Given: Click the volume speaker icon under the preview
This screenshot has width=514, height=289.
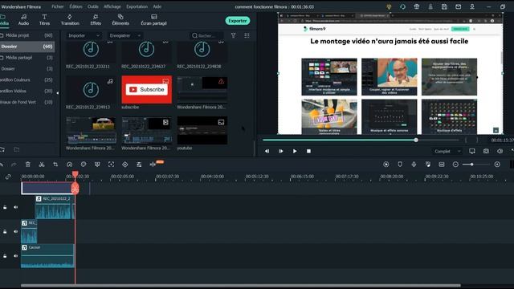Looking at the screenshot, I should 500,151.
